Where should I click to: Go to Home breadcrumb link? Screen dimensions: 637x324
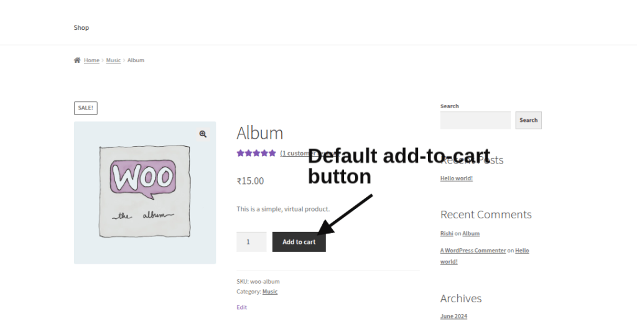click(x=91, y=60)
